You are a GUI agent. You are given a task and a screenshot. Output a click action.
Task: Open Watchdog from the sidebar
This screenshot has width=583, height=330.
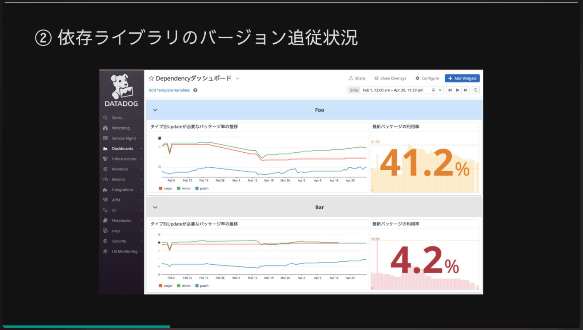click(120, 128)
